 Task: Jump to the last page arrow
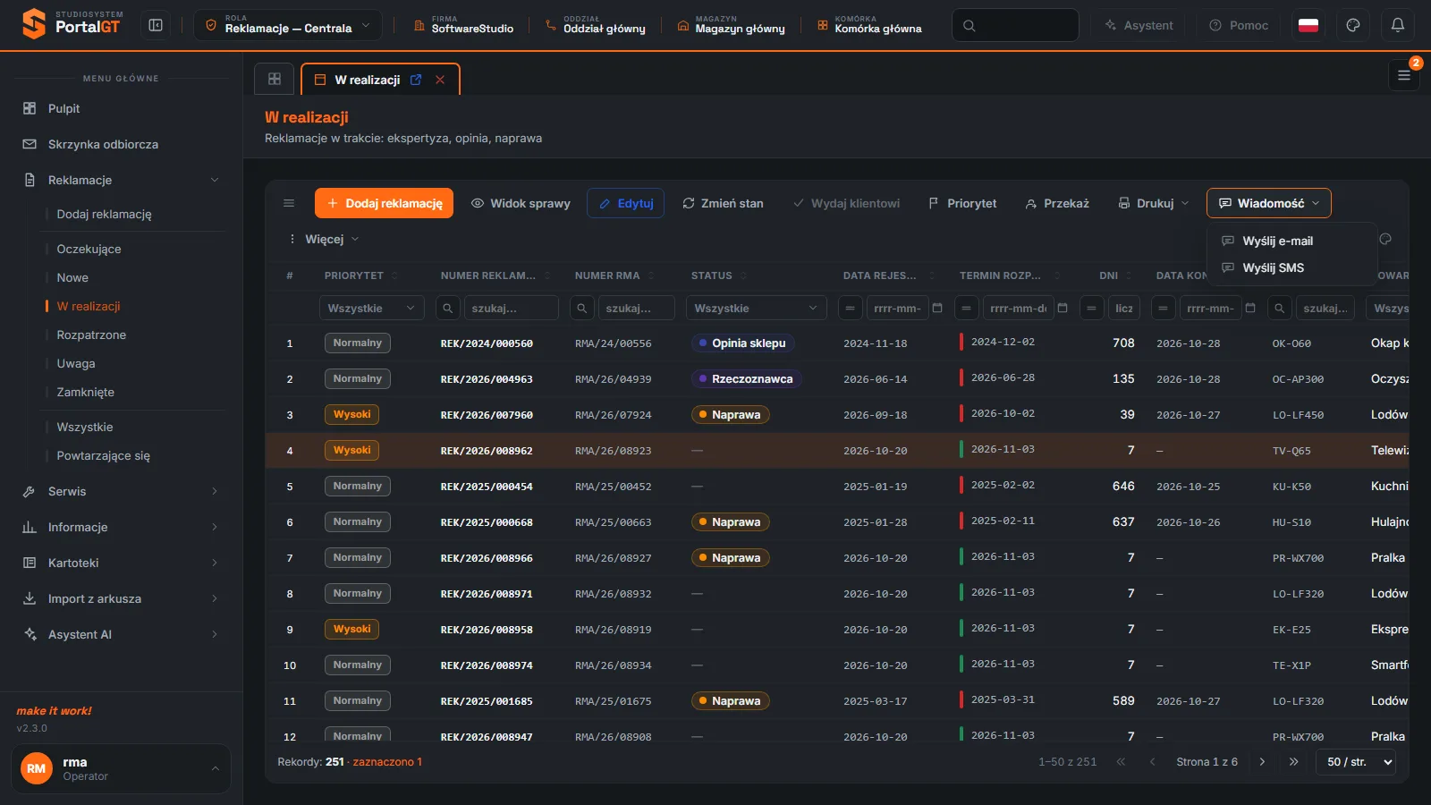(x=1293, y=762)
